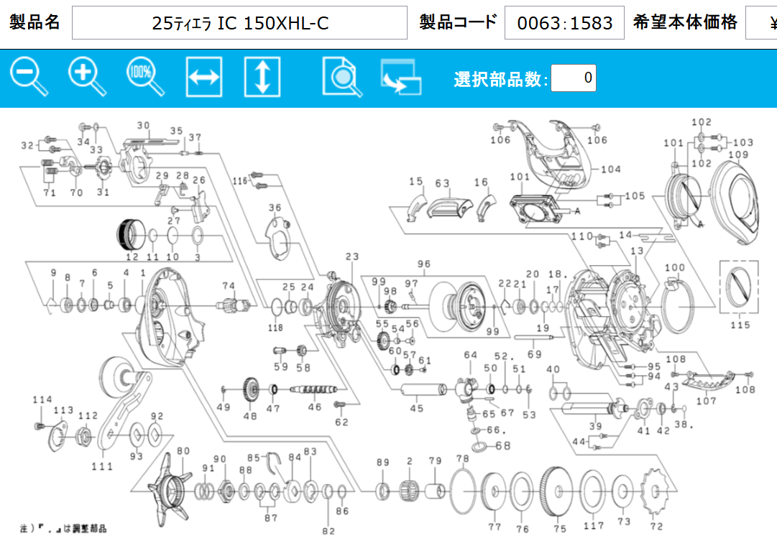
Task: Select the spool part 96
Action: coord(462,303)
